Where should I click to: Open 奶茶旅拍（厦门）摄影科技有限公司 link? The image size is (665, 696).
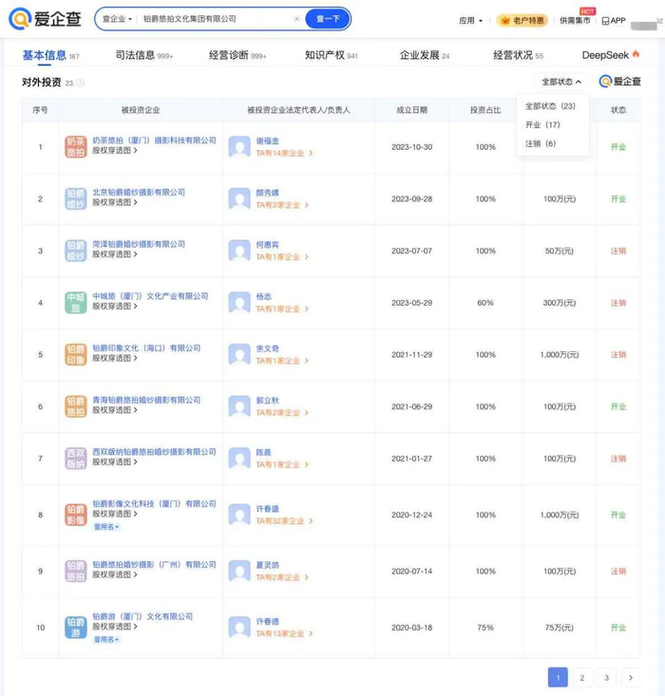pos(154,141)
